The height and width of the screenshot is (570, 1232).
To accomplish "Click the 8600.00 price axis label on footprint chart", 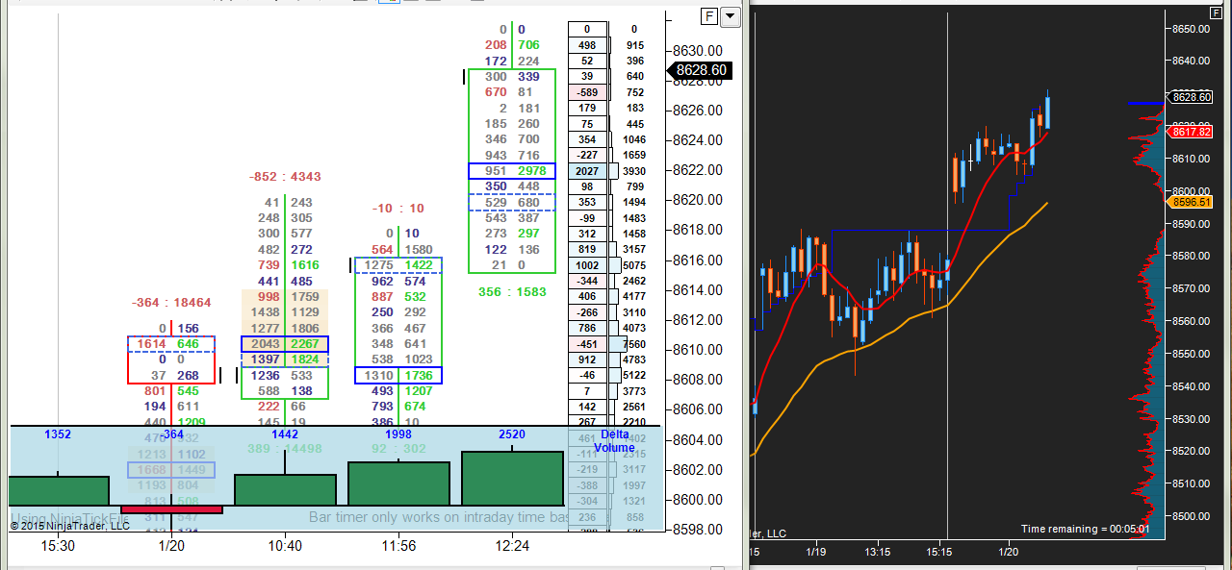I will coord(698,500).
